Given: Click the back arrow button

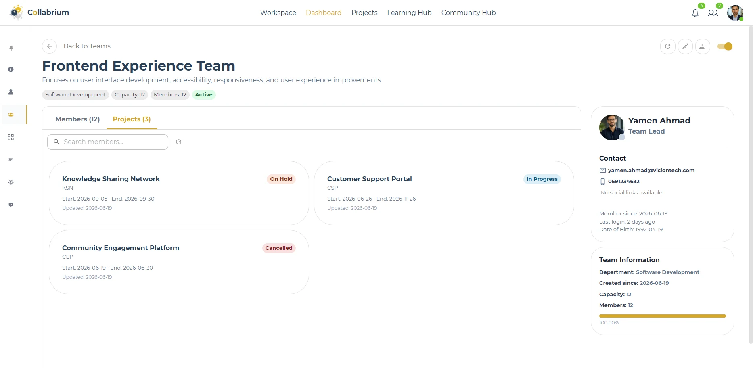Looking at the screenshot, I should click(x=49, y=46).
